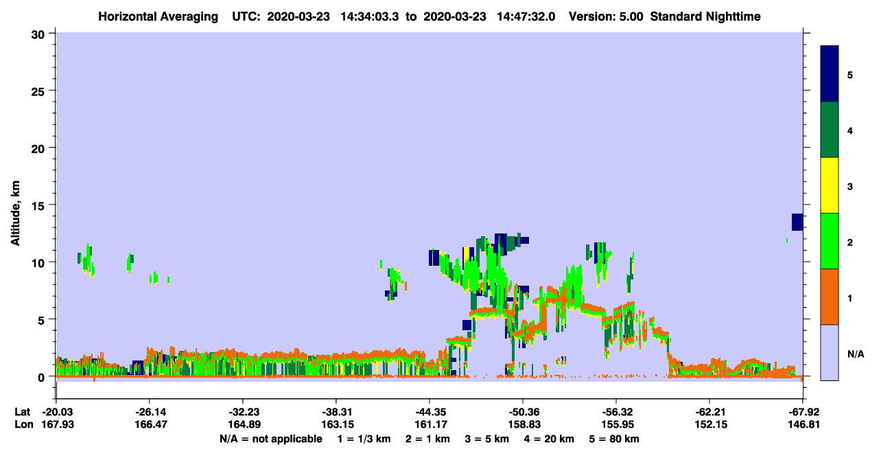
Task: Click the latitude value -56.32
Action: click(x=616, y=412)
